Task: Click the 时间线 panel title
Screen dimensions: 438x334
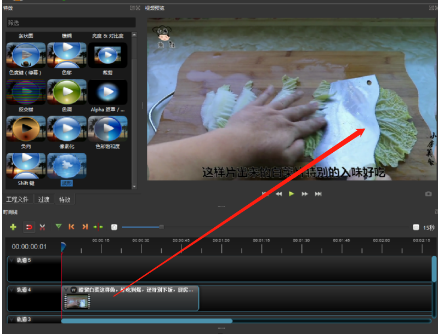Action: [x=10, y=212]
